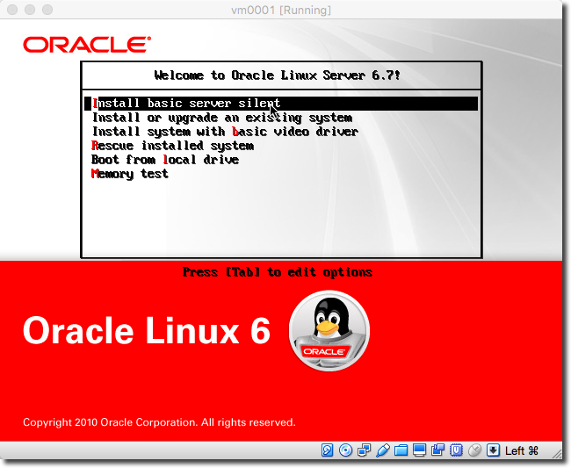571x468 pixels.
Task: Click the optical disc drive icon
Action: click(345, 450)
